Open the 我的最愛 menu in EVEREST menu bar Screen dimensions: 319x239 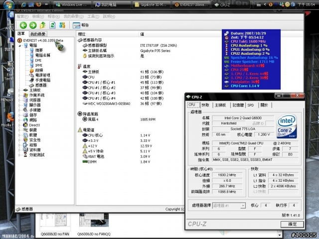[x=74, y=16]
